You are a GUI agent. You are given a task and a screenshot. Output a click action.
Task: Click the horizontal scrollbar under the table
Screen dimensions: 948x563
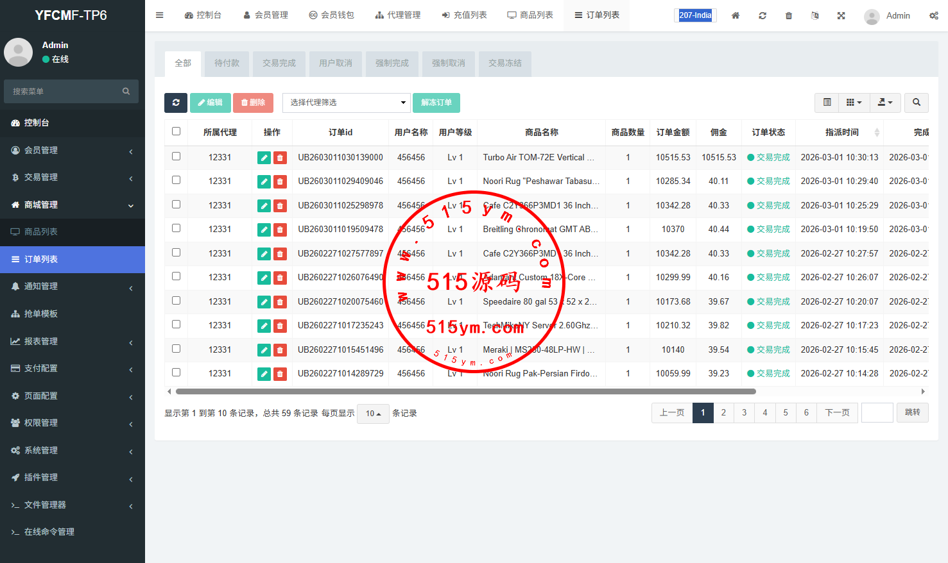click(x=465, y=391)
